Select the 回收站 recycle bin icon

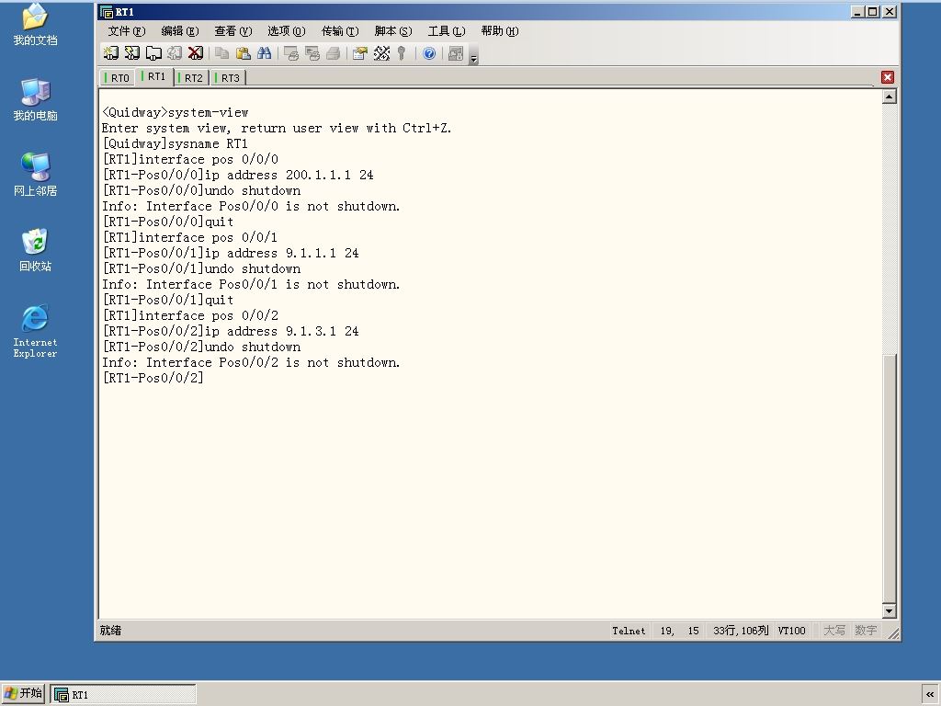[36, 250]
